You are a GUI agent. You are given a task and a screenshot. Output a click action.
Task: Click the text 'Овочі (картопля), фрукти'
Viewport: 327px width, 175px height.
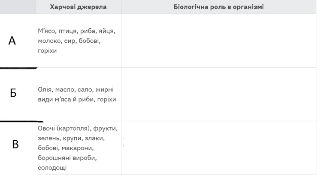[78, 128]
